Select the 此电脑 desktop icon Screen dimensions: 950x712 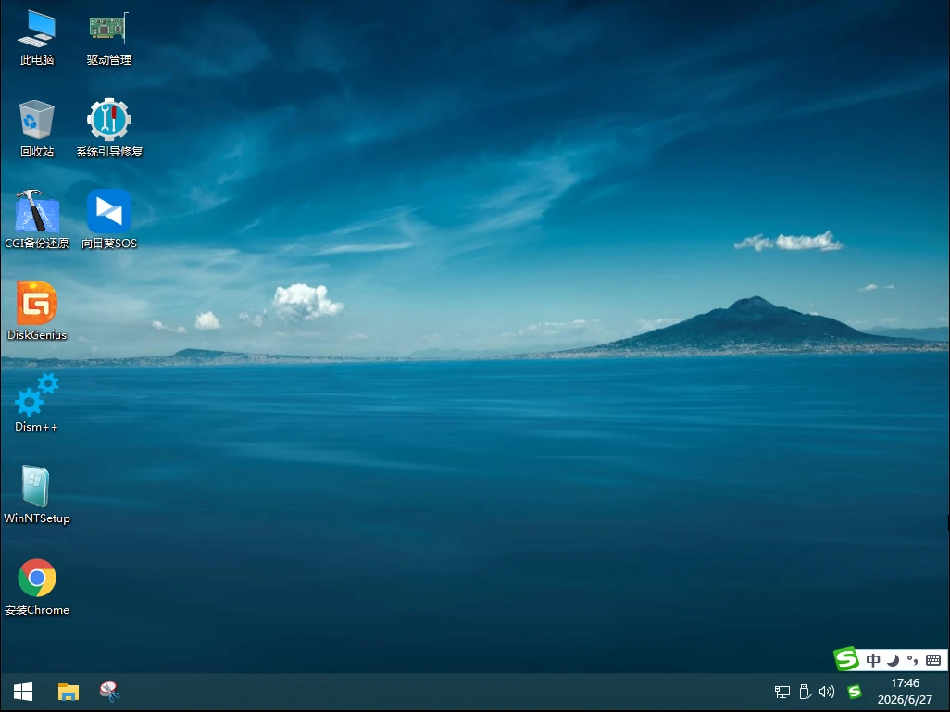point(37,38)
